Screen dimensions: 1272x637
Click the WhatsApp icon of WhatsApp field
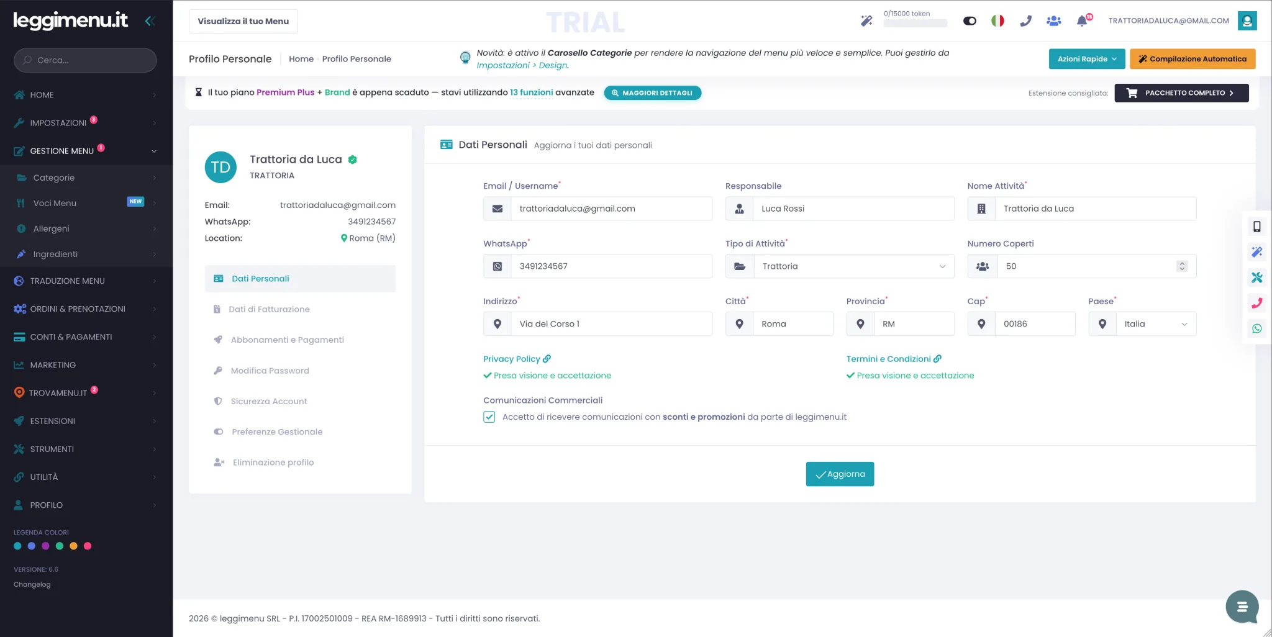coord(497,266)
